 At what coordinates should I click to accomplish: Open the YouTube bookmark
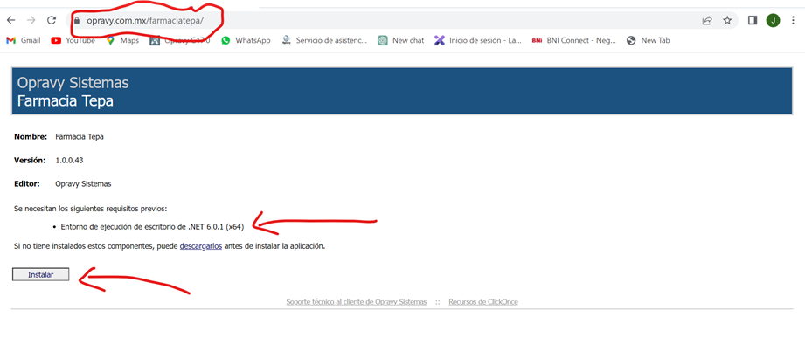point(73,40)
